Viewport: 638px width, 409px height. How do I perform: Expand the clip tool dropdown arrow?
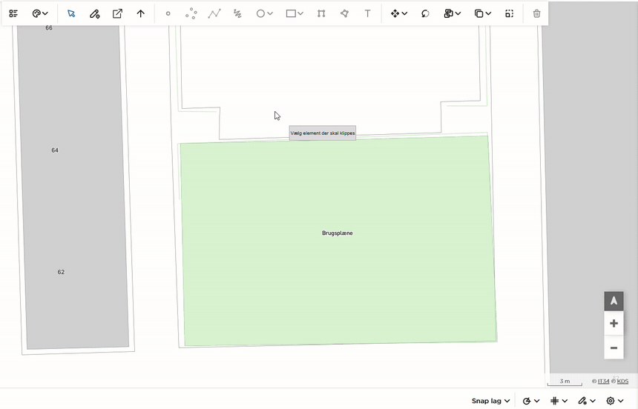coord(458,13)
